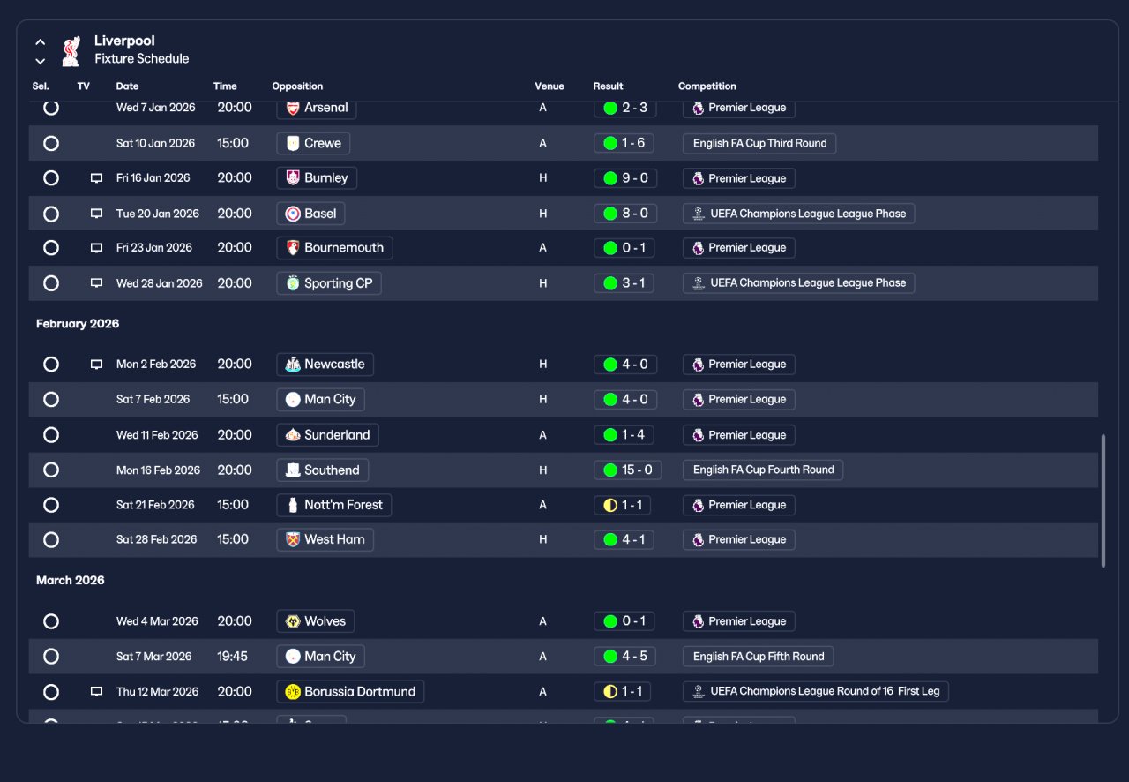This screenshot has width=1129, height=782.
Task: Click the TV icon on the Basel row
Action: (x=97, y=214)
